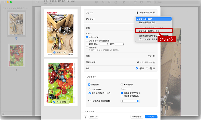Toggle the page 2/2 checkmark on preview
This screenshot has width=201, height=120.
click(x=55, y=102)
